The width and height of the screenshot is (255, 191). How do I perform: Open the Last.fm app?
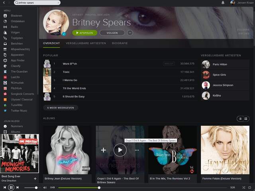pos(15,77)
